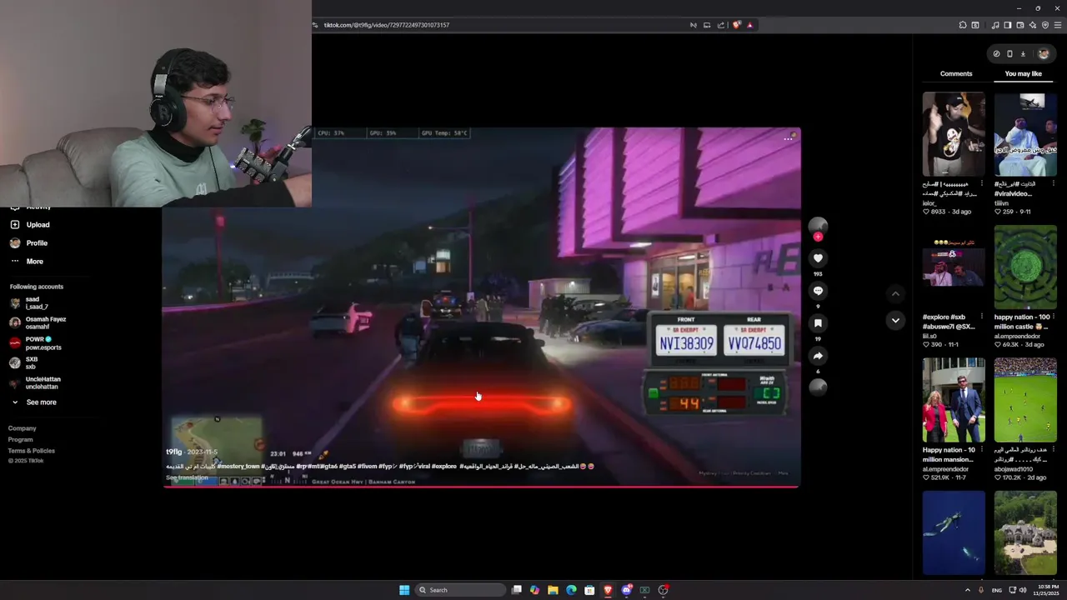The width and height of the screenshot is (1067, 600).
Task: Open the Happy nation 10 million mansion thumbnail
Action: click(954, 400)
